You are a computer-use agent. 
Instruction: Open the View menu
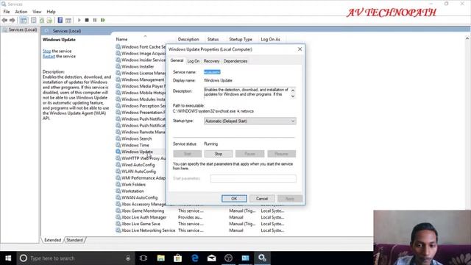pos(37,12)
